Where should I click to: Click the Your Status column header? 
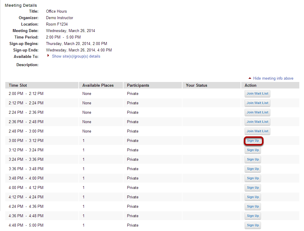point(212,86)
